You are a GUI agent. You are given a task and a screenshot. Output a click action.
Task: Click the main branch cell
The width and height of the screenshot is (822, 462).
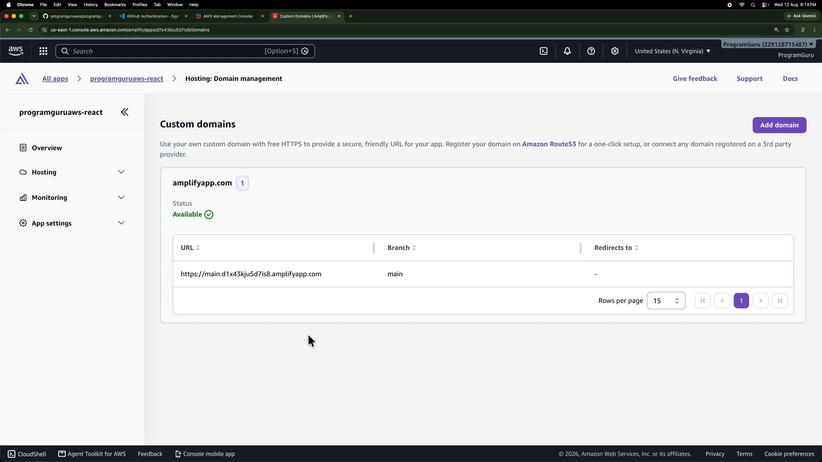[x=395, y=274]
